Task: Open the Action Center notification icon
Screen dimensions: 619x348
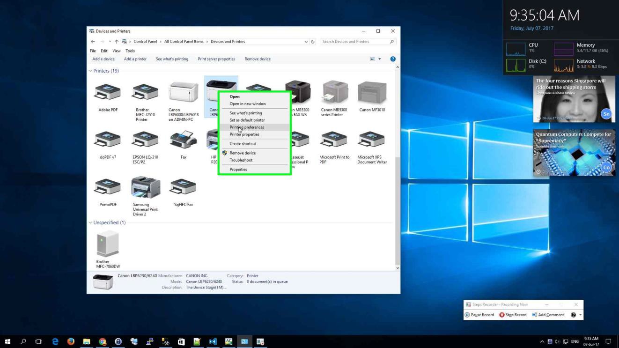Action: coord(609,341)
